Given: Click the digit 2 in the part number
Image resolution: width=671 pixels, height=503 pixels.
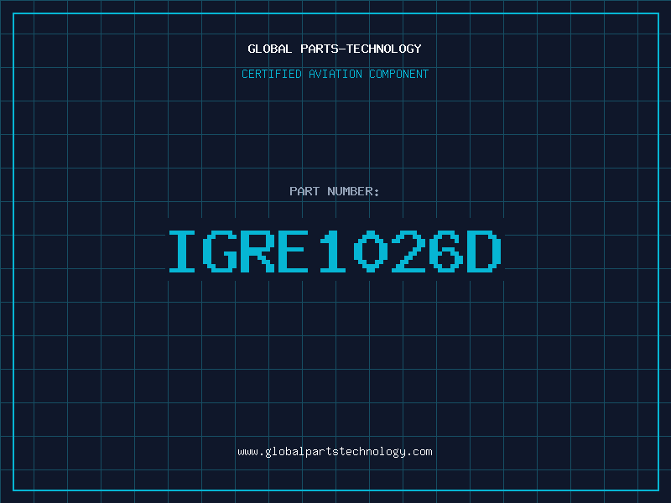Looking at the screenshot, I should (408, 251).
